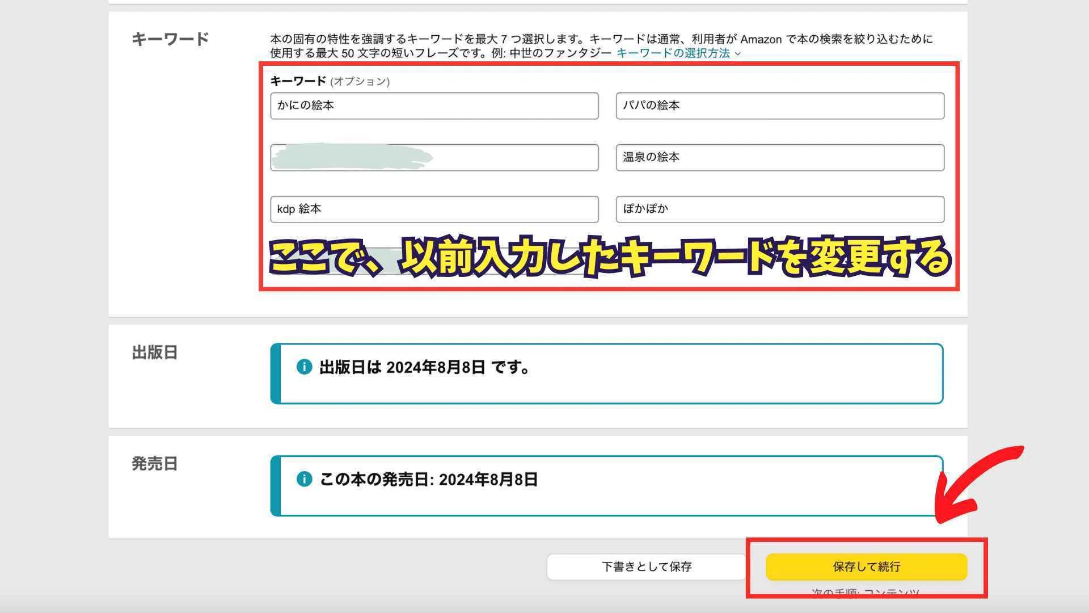
Task: Click the info icon beside この本の発売日
Action: click(x=304, y=479)
